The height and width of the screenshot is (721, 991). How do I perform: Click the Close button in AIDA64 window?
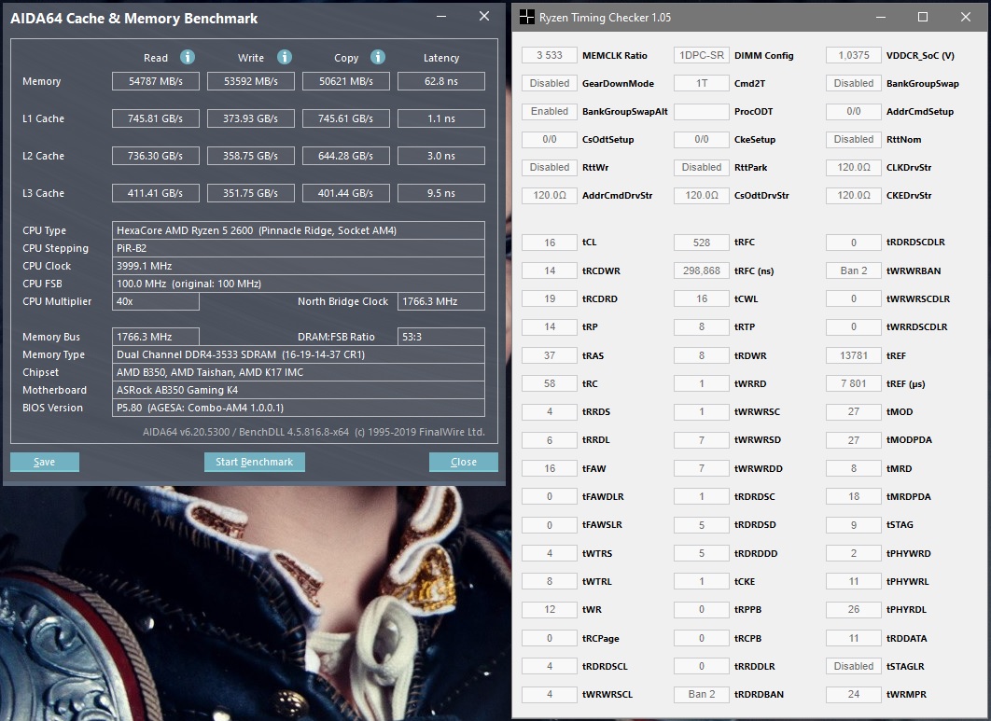coord(463,462)
